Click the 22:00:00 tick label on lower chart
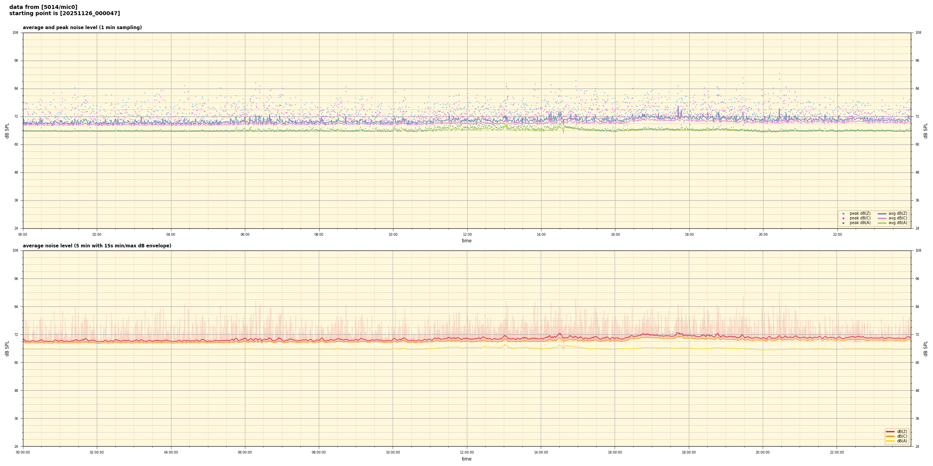This screenshot has height=466, width=933. pos(837,452)
